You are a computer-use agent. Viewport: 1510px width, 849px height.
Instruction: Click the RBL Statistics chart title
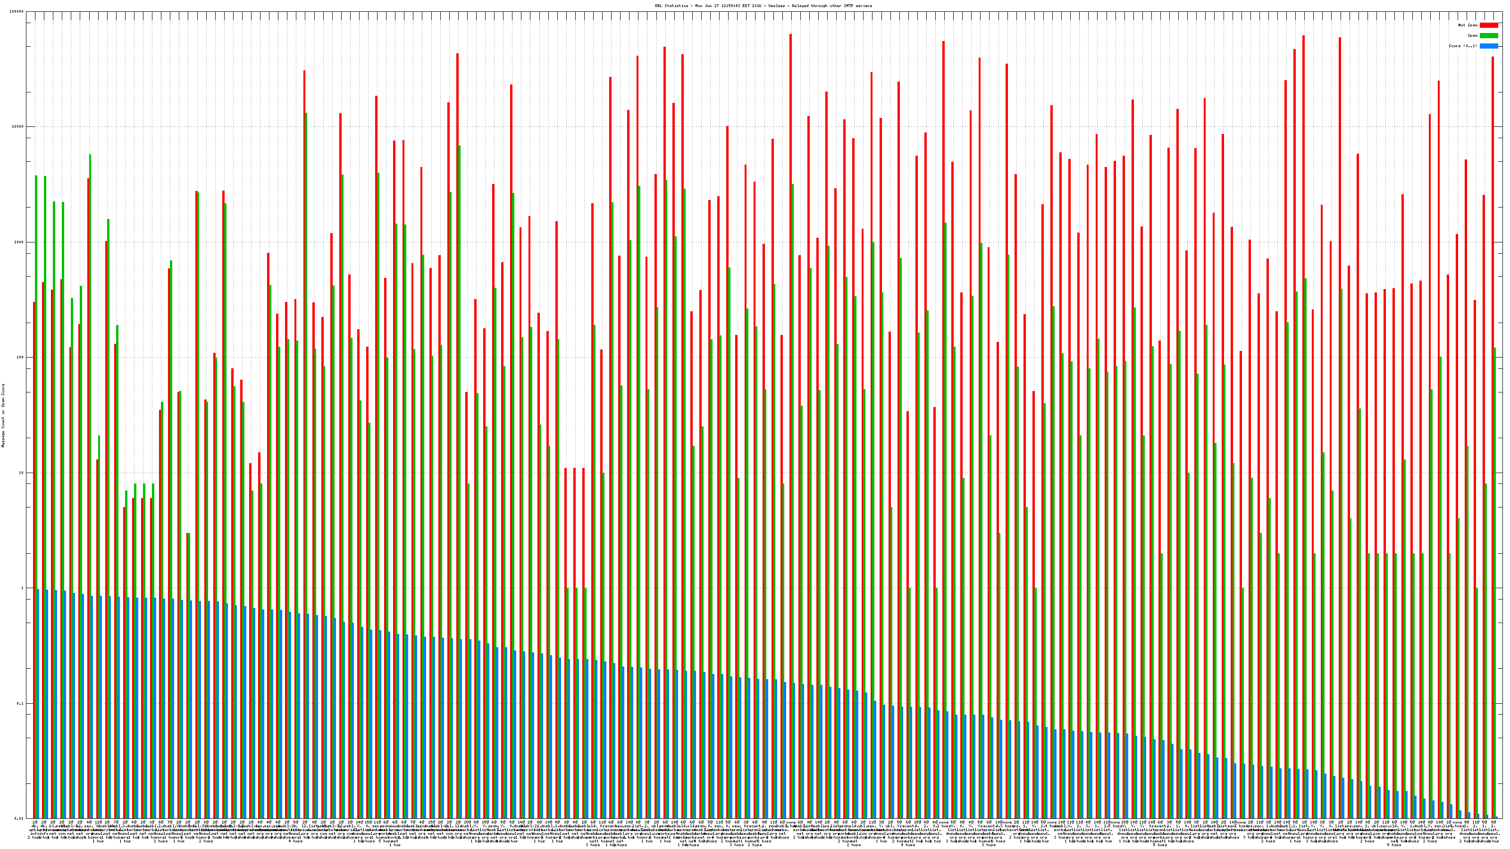tap(763, 6)
